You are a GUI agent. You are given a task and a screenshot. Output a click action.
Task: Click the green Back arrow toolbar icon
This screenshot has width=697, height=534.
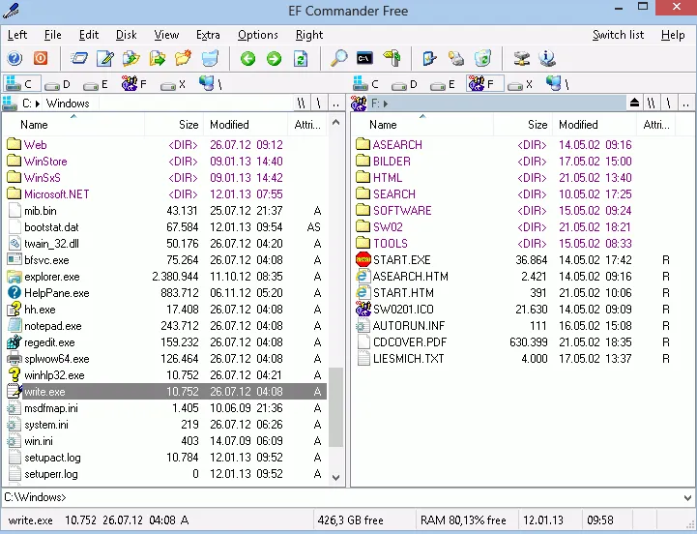(248, 58)
